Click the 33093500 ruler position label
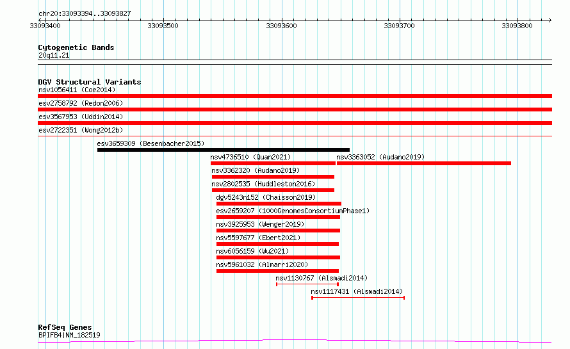Image resolution: width=570 pixels, height=349 pixels. click(163, 26)
